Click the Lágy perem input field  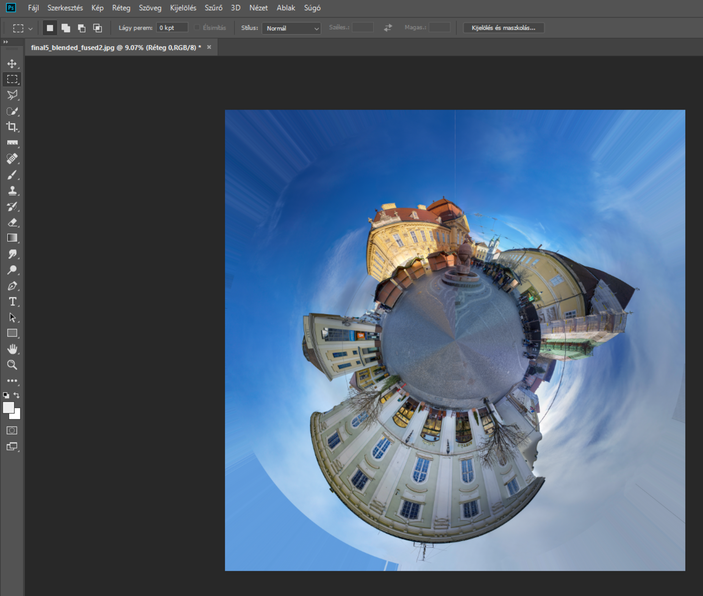(x=172, y=27)
